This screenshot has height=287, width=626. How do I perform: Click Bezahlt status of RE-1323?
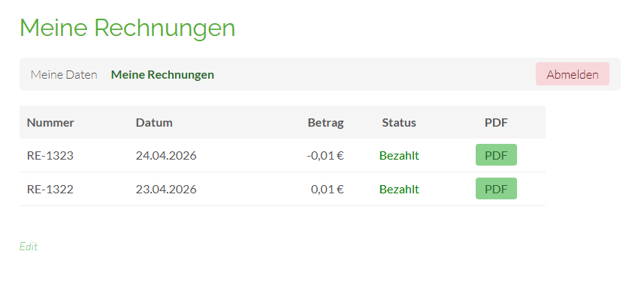pos(399,155)
